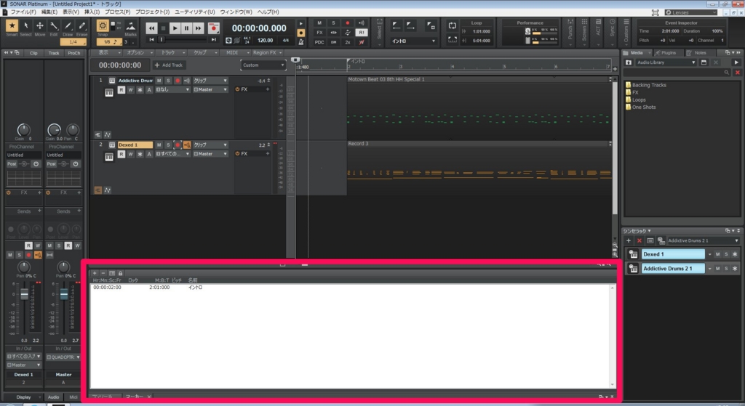Open instrument UI for Dexed 1 track

coord(109,157)
